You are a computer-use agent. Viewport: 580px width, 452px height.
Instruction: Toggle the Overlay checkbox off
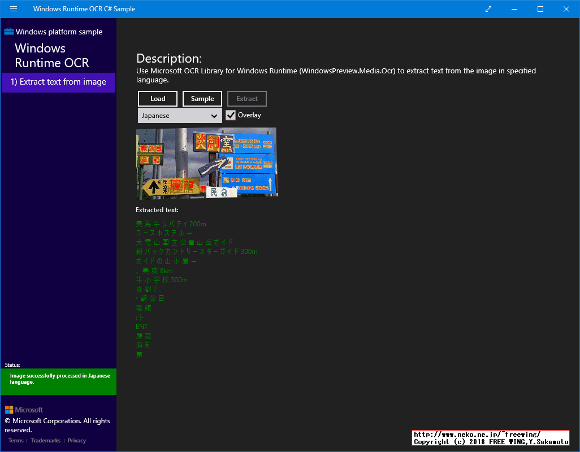point(230,115)
